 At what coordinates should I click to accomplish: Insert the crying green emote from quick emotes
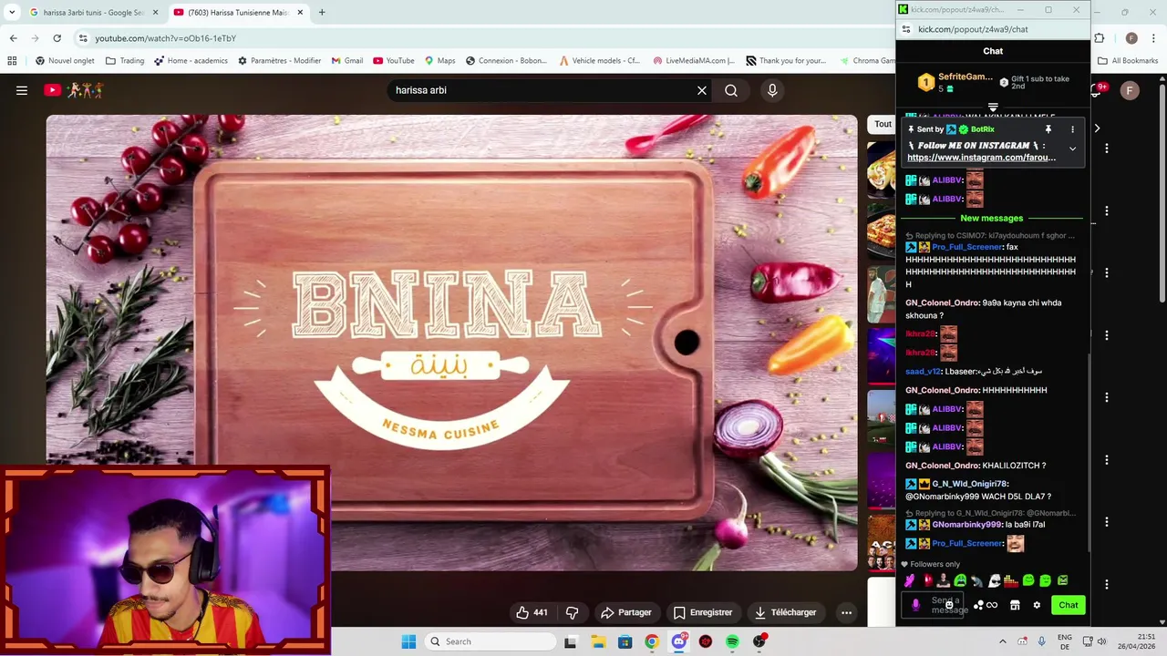point(960,580)
